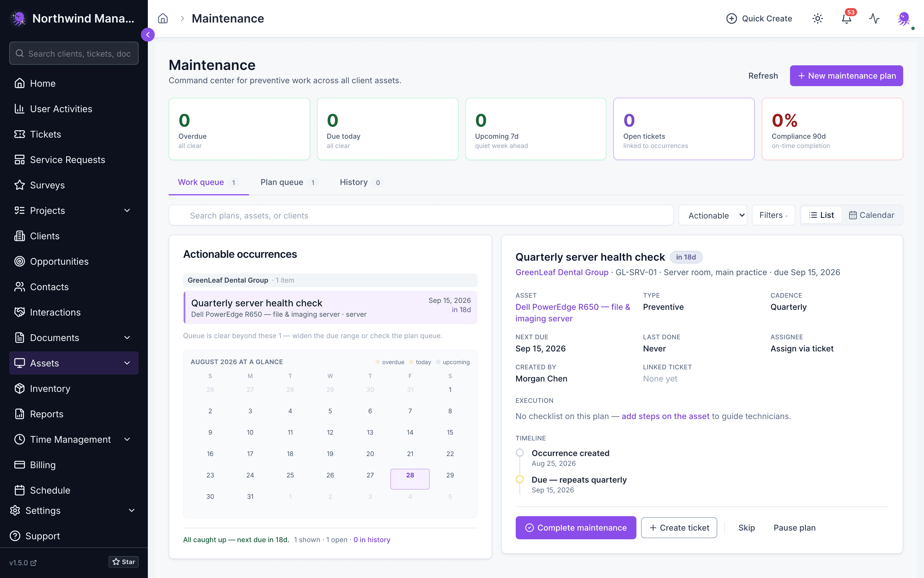The width and height of the screenshot is (924, 578).
Task: Focus the Search plans, assets, or clients field
Action: [x=421, y=215]
